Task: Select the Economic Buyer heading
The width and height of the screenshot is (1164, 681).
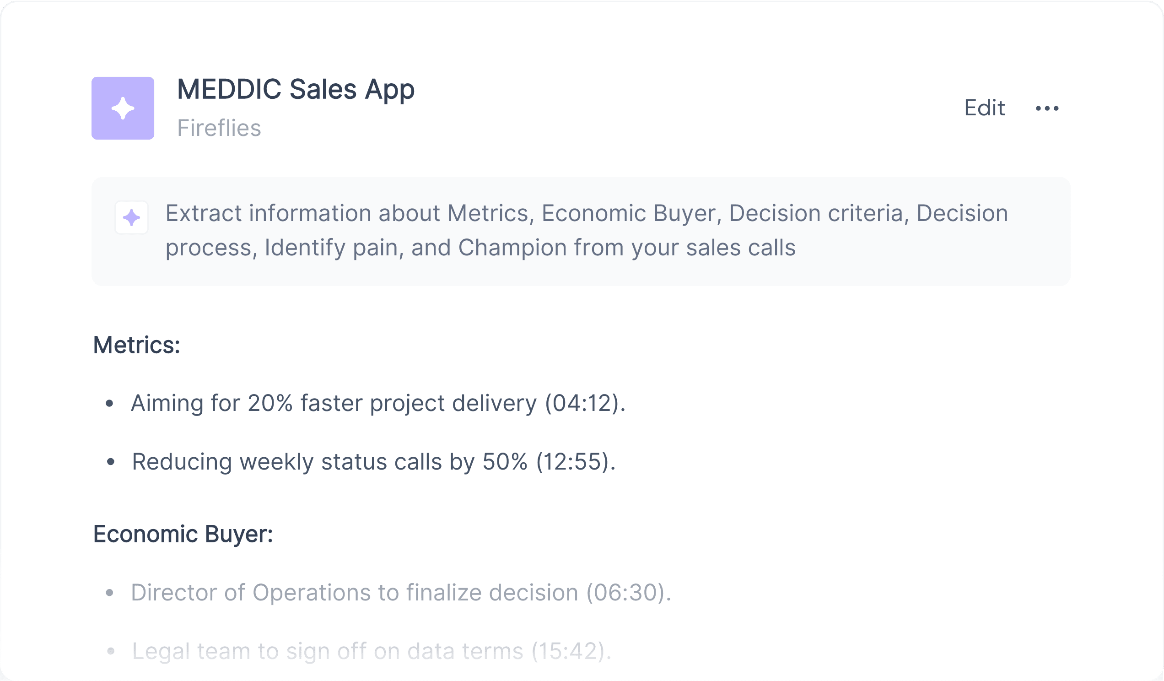Action: (x=183, y=534)
